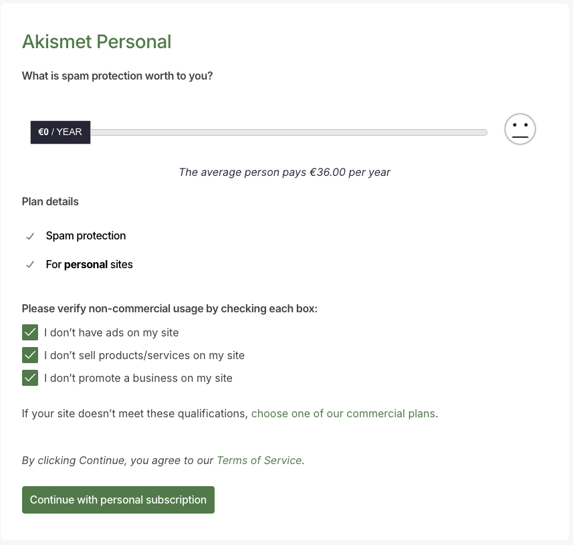Click the For personal sites feature text
This screenshot has width=573, height=545.
point(89,265)
